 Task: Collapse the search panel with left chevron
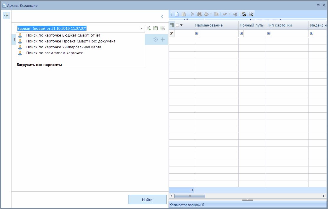162,17
